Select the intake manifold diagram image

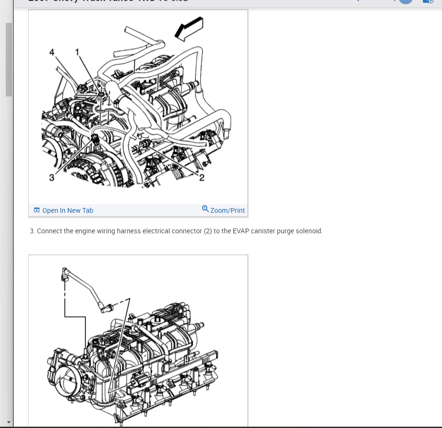click(138, 341)
